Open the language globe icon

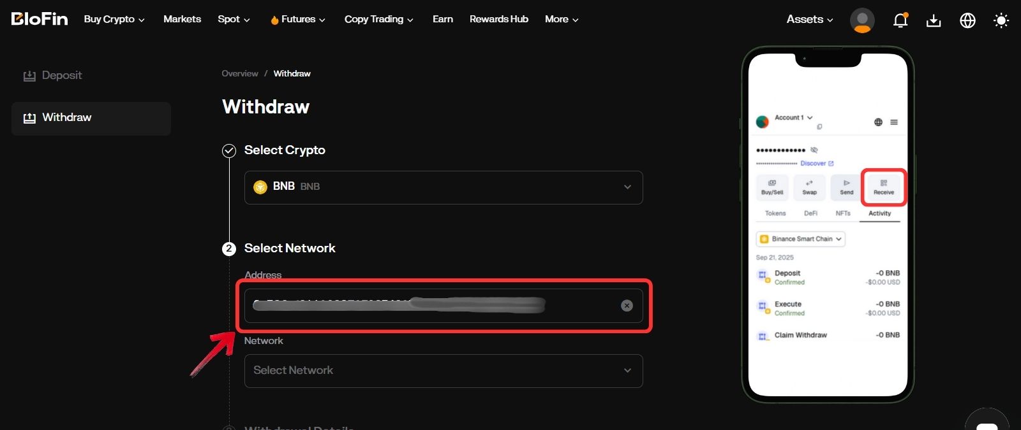pos(967,20)
